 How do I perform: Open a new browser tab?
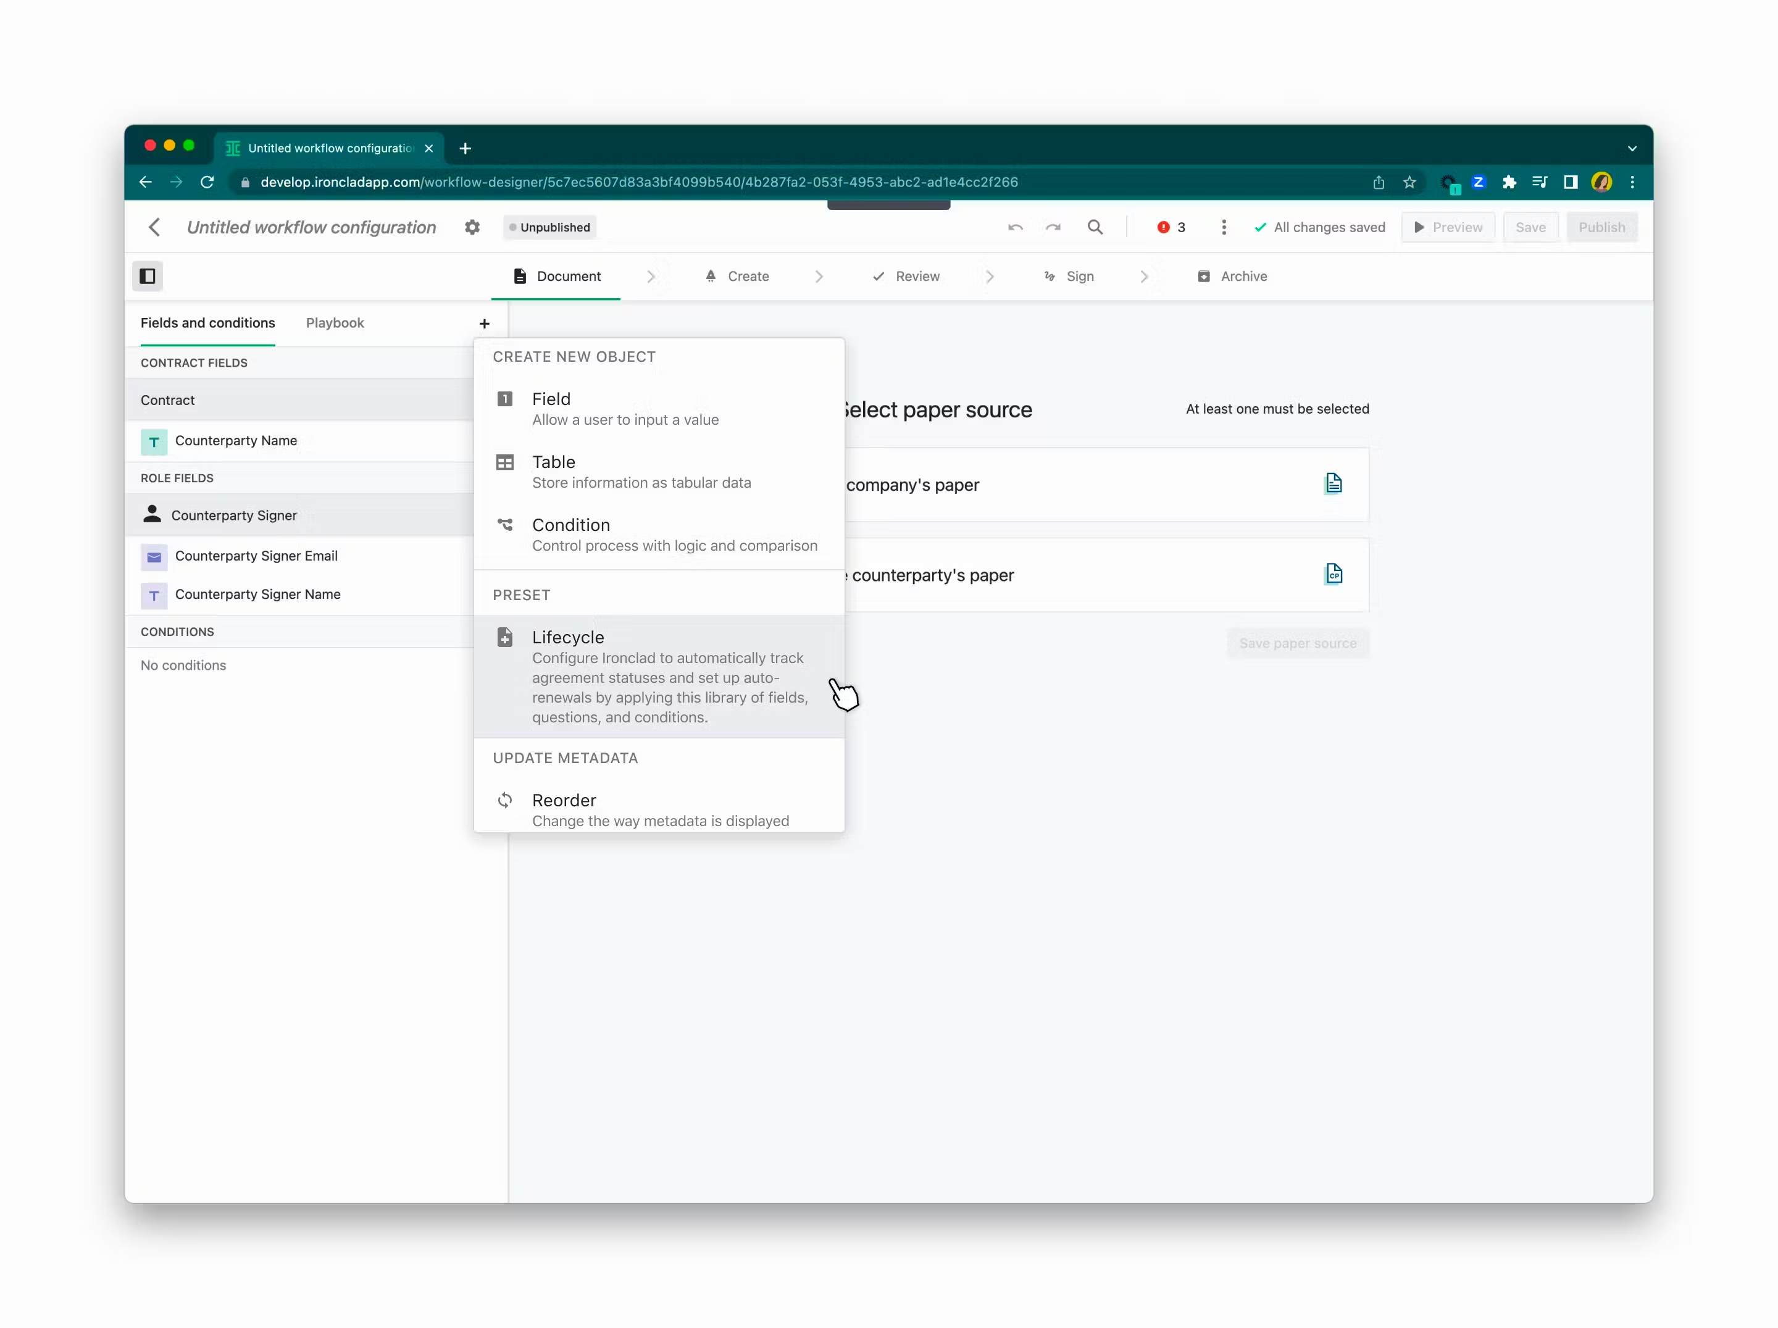coord(465,149)
